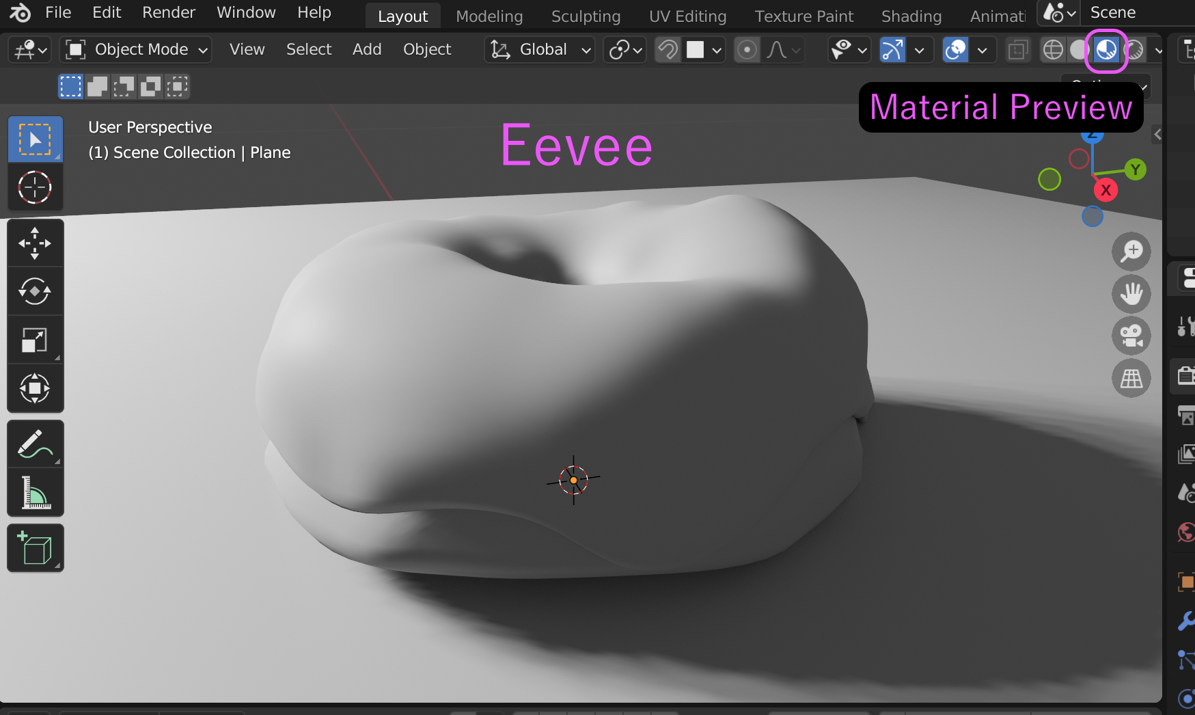
Task: Switch to the Scale tool
Action: (35, 340)
